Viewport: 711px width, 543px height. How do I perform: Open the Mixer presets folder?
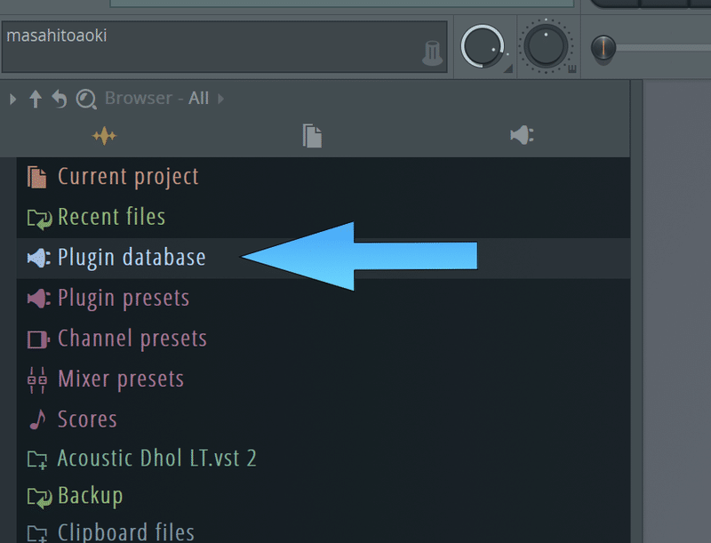(x=324, y=379)
